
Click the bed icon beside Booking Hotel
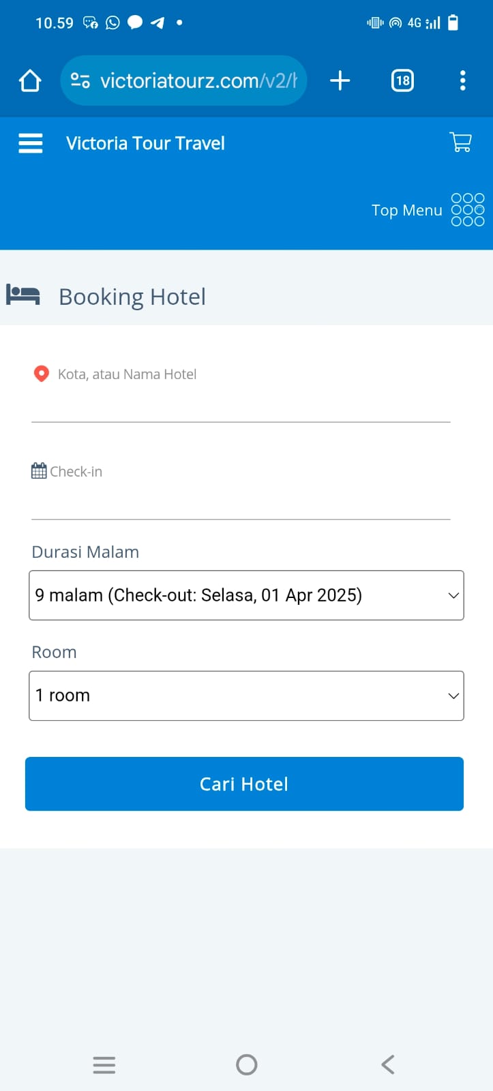(23, 295)
